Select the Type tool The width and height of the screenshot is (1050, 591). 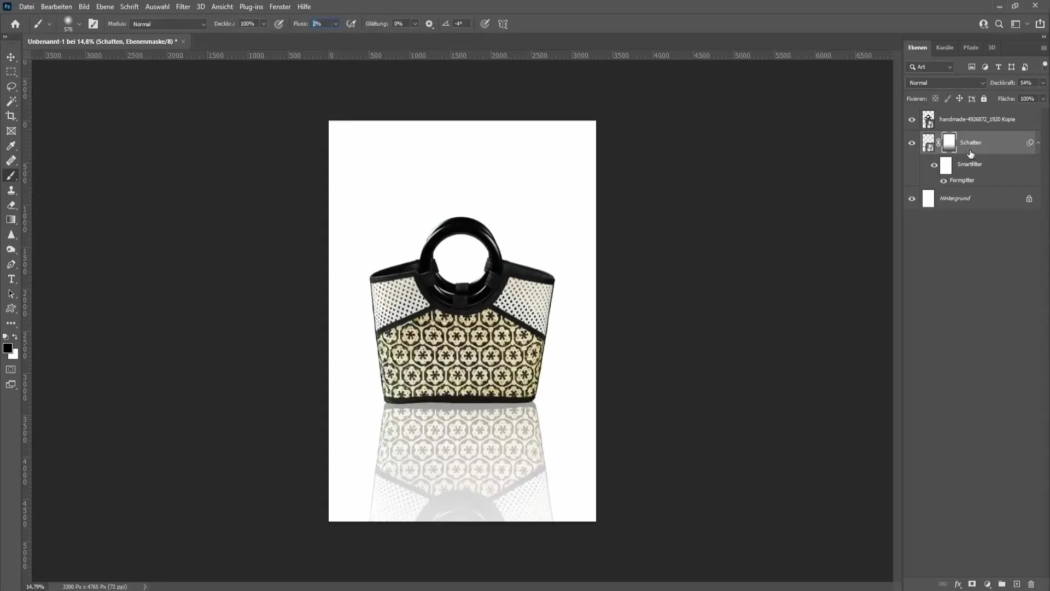pos(11,279)
